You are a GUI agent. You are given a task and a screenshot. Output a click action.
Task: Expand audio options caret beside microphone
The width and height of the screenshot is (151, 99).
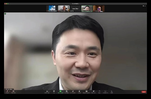[9, 91]
